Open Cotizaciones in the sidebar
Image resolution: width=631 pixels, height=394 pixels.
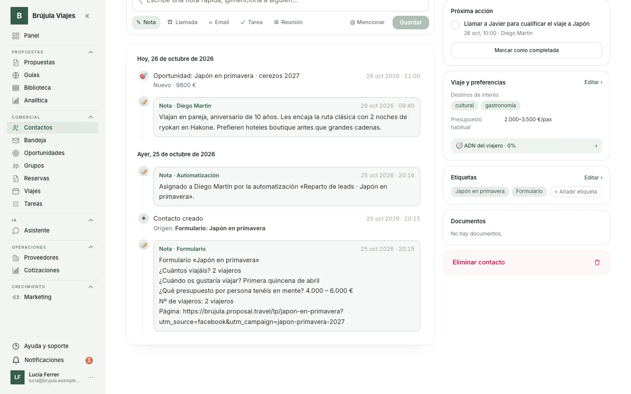point(52,270)
